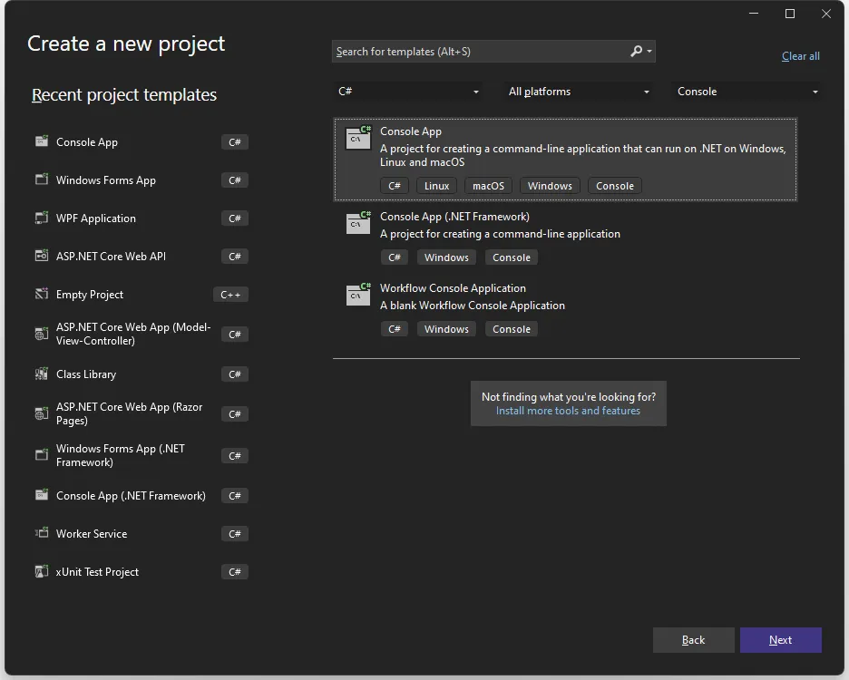Click the Worker Service template icon

coord(41,533)
